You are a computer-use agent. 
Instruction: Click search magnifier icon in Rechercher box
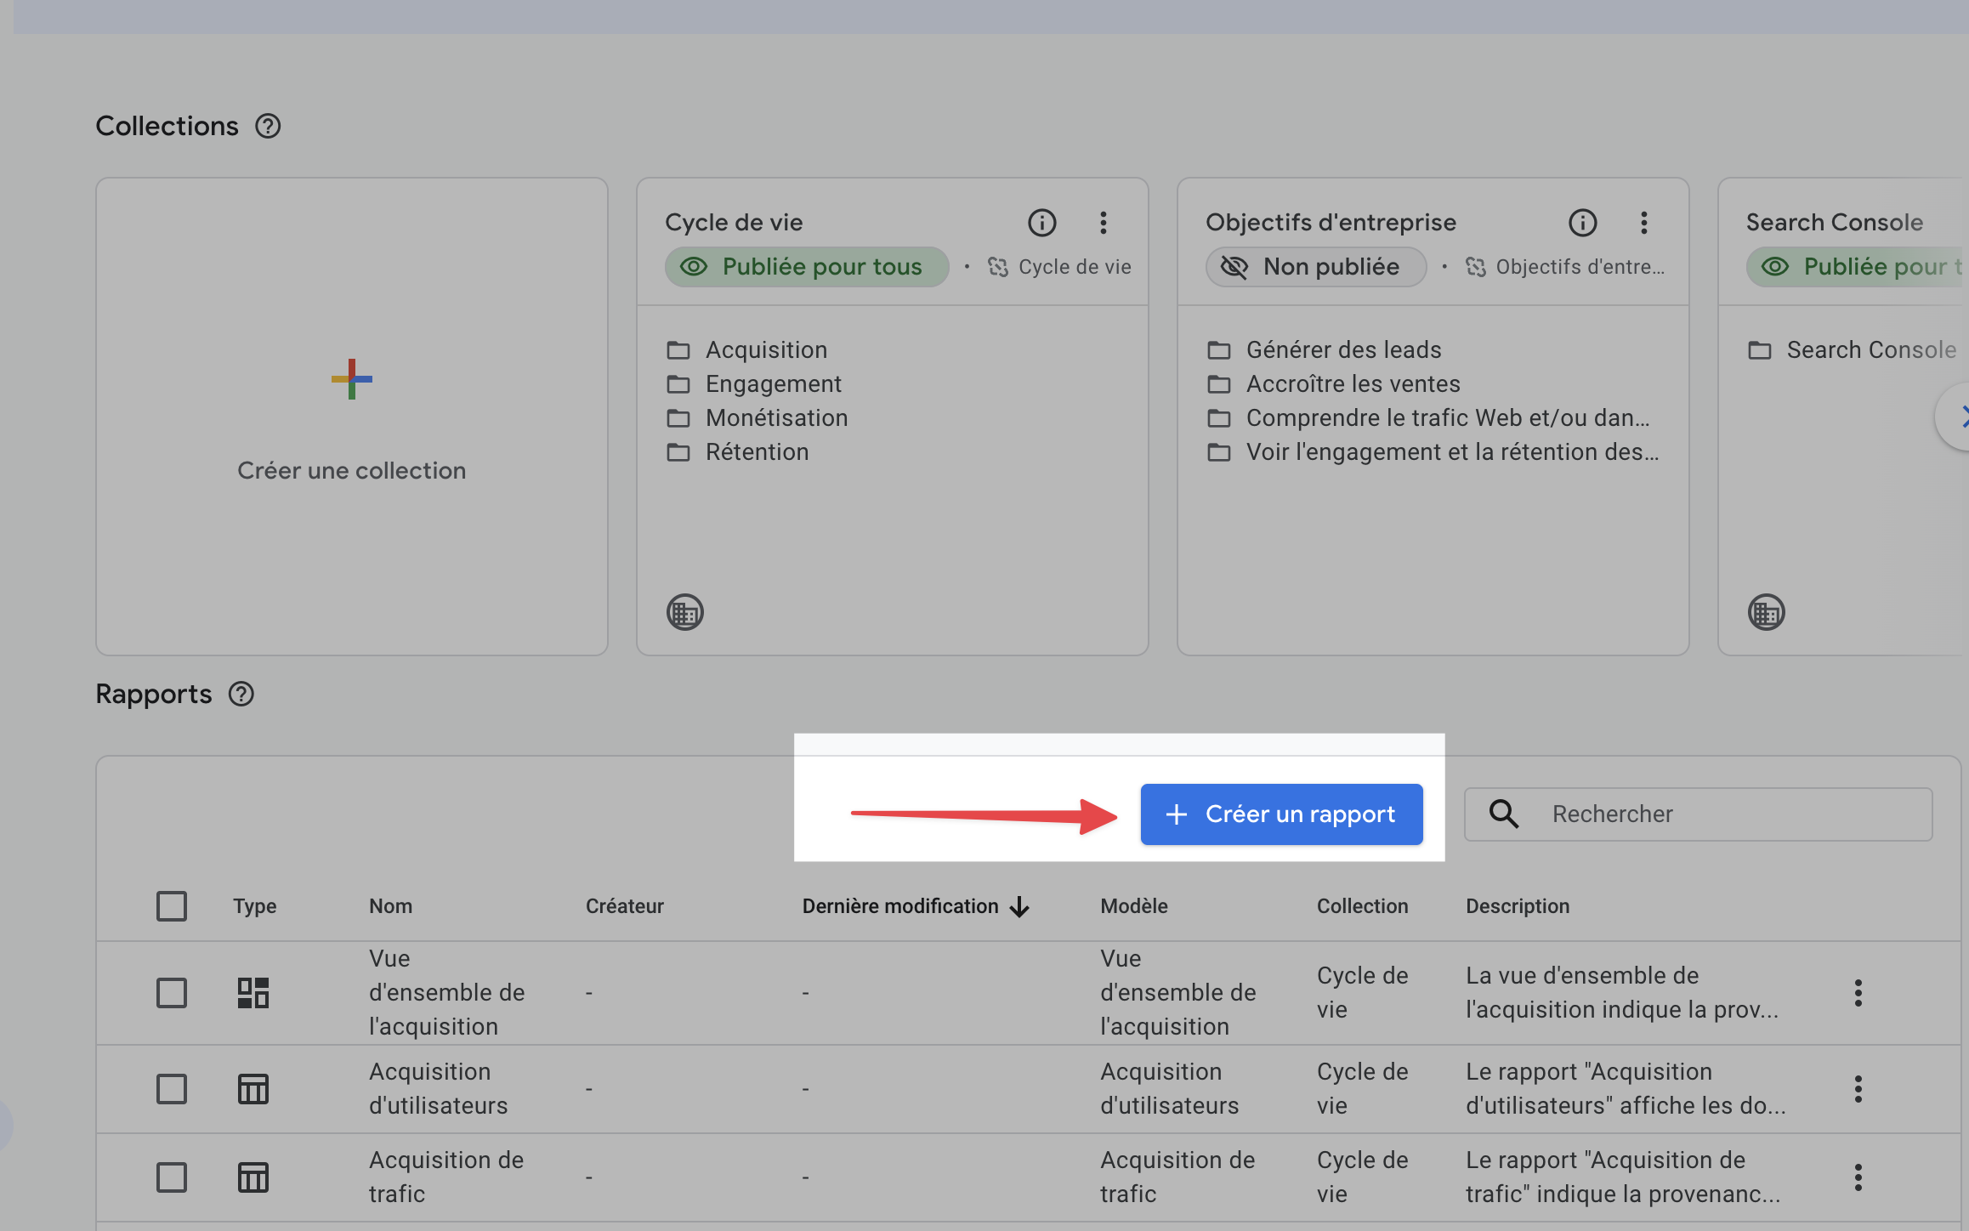pyautogui.click(x=1503, y=814)
